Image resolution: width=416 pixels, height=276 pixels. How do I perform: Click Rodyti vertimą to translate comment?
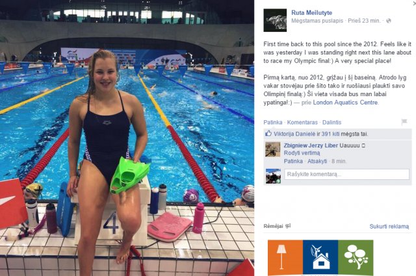(302, 153)
